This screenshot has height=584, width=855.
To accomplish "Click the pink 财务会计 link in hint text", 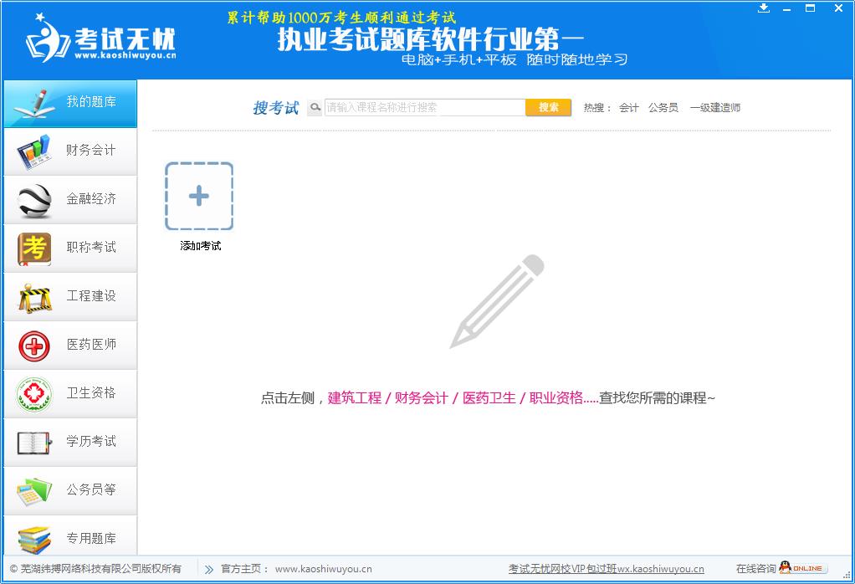I will click(422, 398).
